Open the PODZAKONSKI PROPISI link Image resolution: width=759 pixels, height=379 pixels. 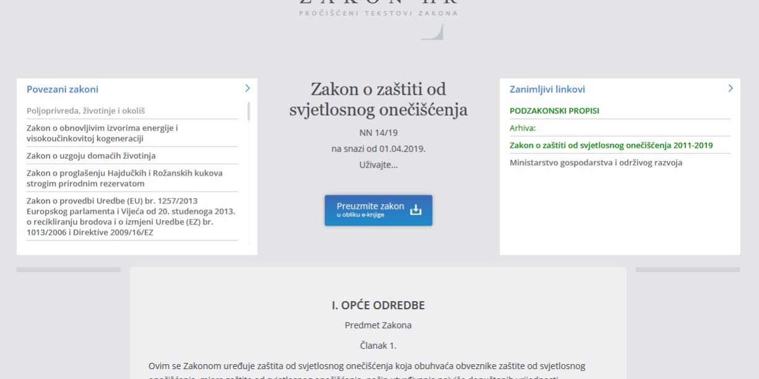[553, 111]
